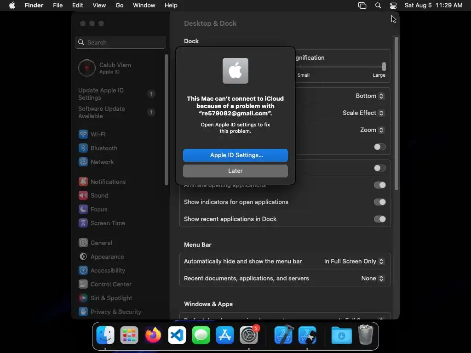Screen dimensions: 471x353
Task: Launch Firefox from the Dock
Action: 153,335
